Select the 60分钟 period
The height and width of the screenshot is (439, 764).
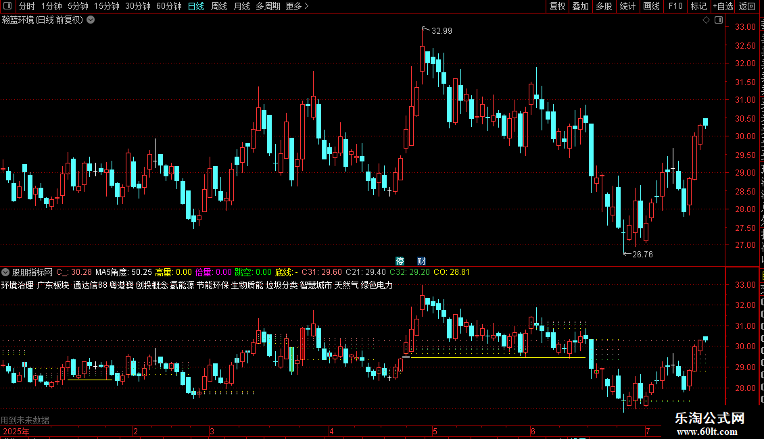(x=169, y=6)
